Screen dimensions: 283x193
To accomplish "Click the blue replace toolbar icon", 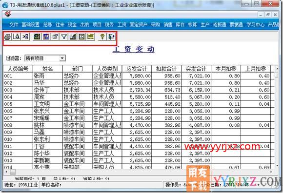I will (46, 37).
